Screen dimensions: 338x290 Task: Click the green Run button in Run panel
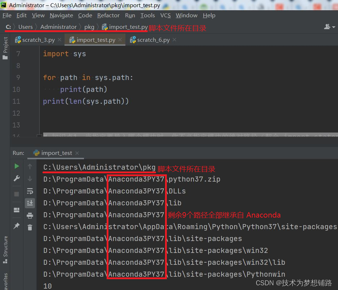[x=17, y=166]
